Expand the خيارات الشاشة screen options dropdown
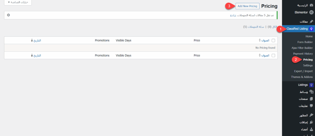Image resolution: width=315 pixels, height=136 pixels. click(18, 2)
